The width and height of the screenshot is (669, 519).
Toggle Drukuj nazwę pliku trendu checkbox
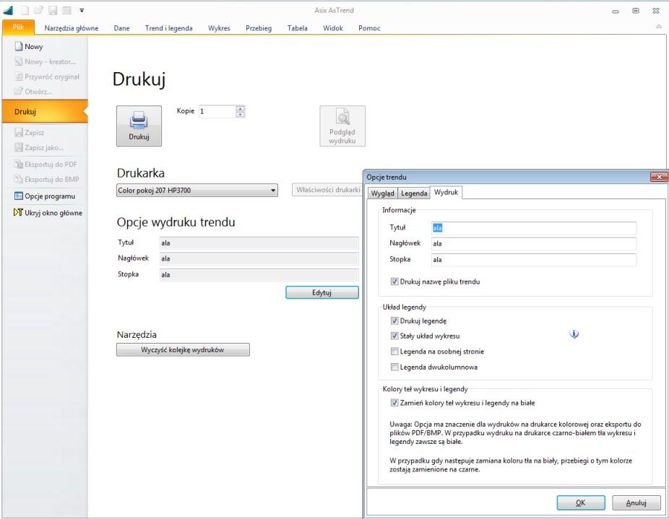(x=394, y=282)
